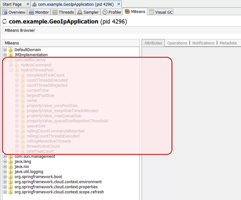The image size is (241, 200).
Task: Expand the completedTaskCount node
Action: (17, 75)
